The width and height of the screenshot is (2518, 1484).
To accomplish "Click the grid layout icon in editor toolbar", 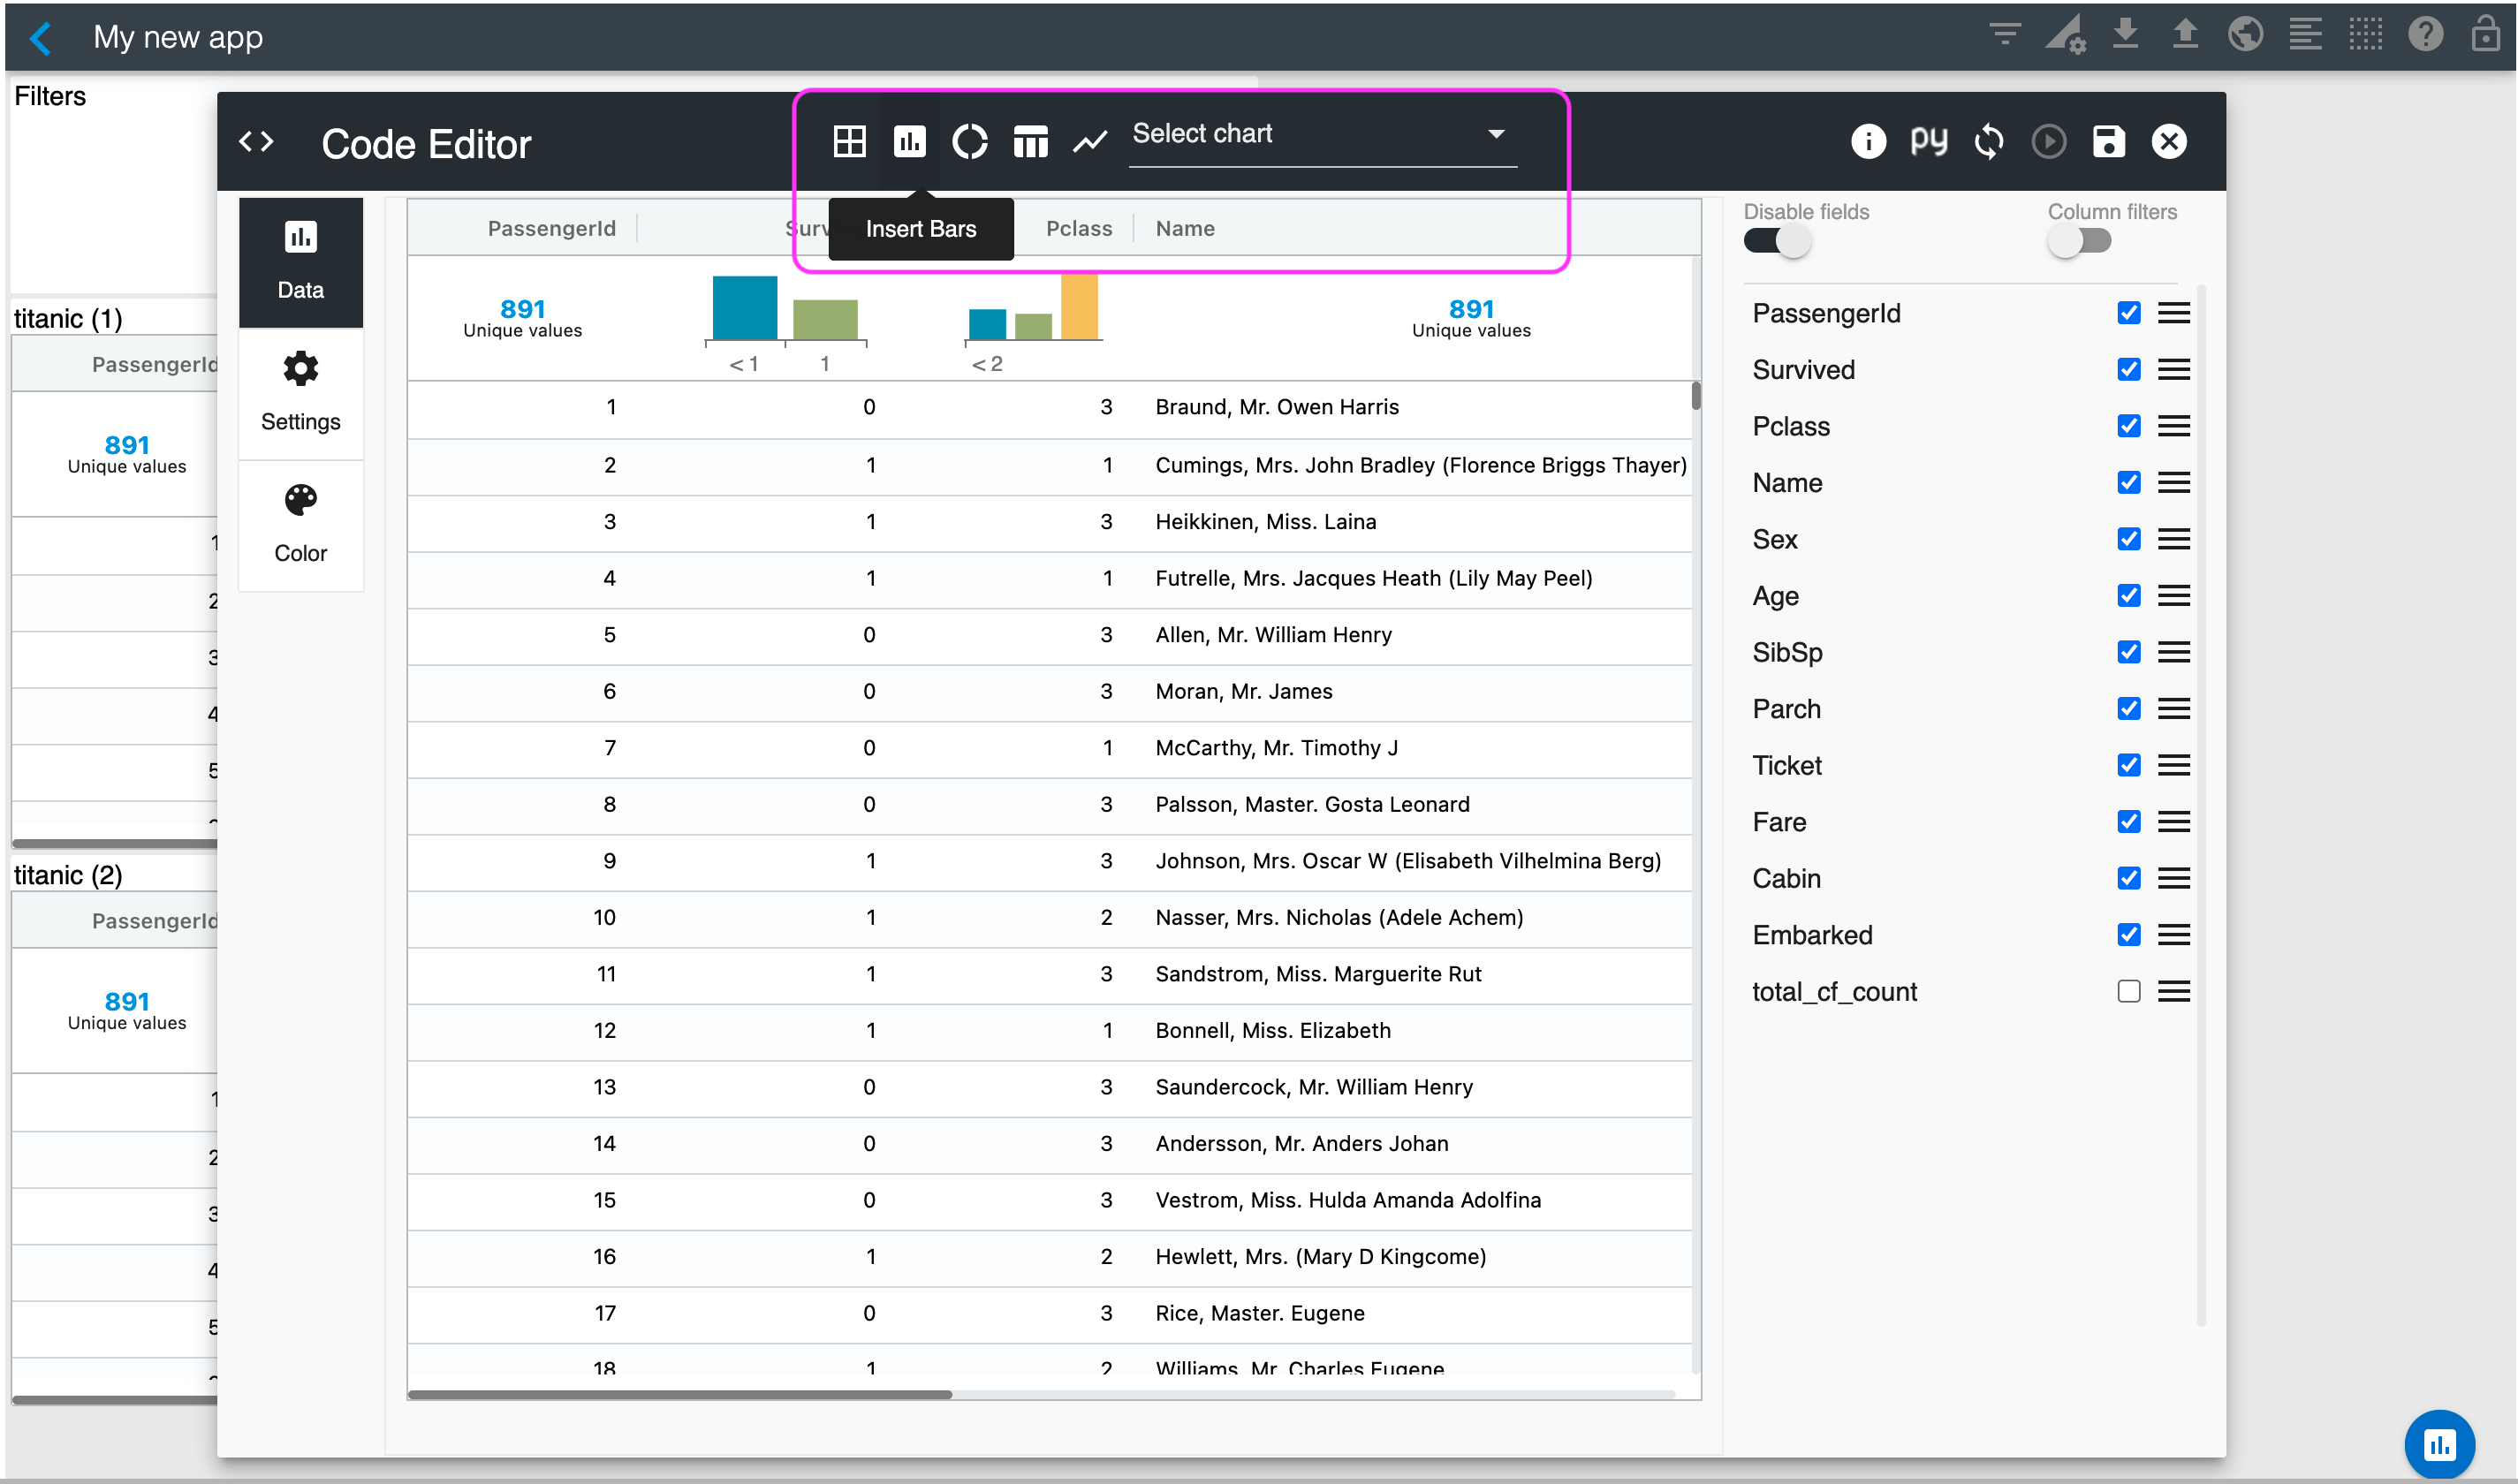I will (849, 141).
